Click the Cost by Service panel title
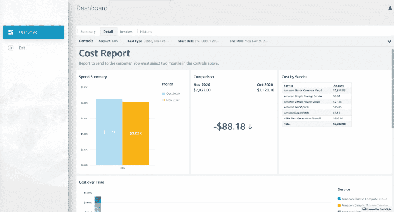Screen dimensions: 394x212 pyautogui.click(x=294, y=77)
